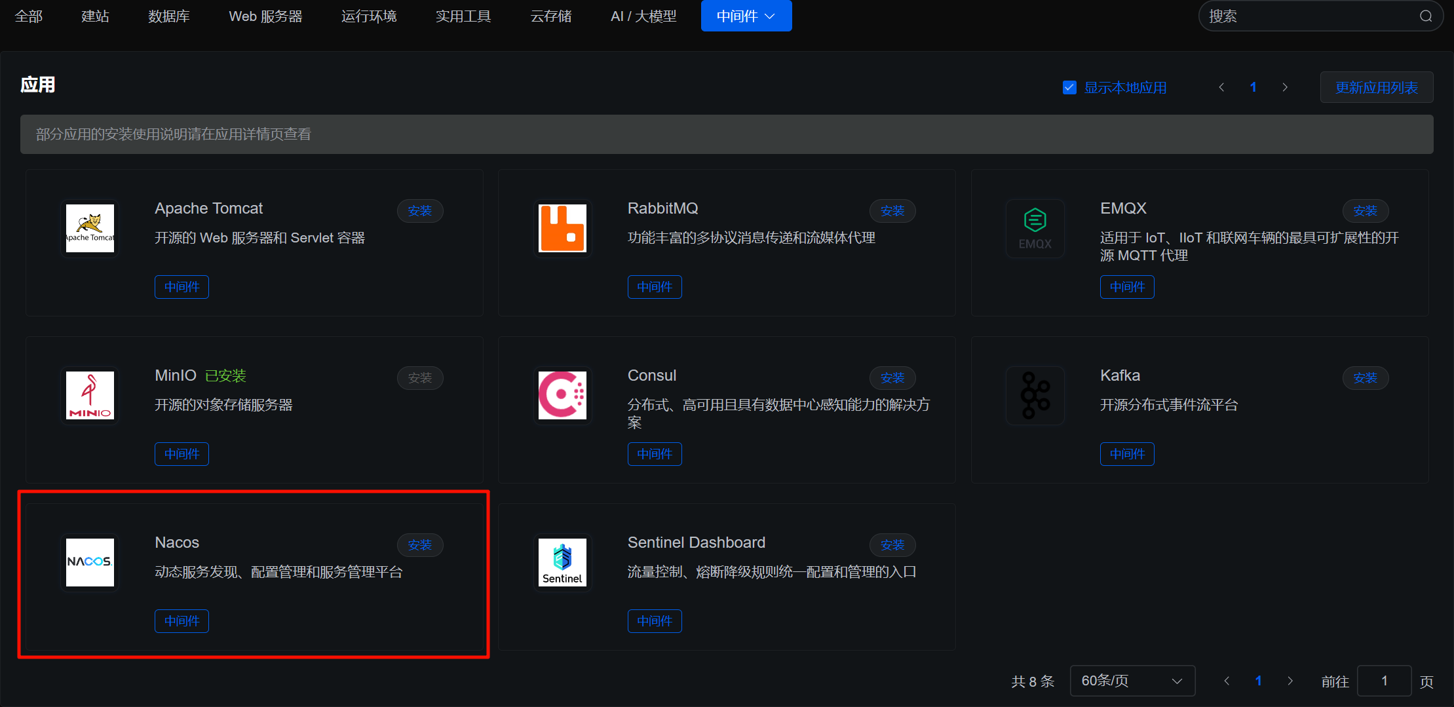This screenshot has width=1454, height=707.
Task: Open the Nacos title link
Action: point(177,543)
